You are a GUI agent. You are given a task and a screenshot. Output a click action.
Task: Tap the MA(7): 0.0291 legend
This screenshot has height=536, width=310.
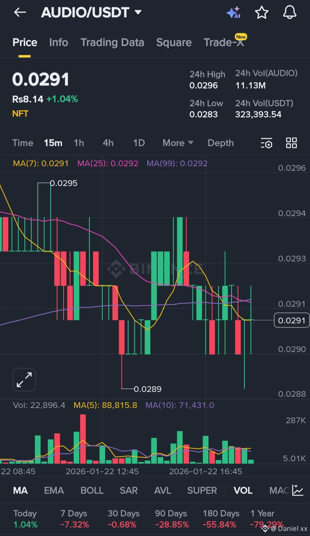pos(41,163)
